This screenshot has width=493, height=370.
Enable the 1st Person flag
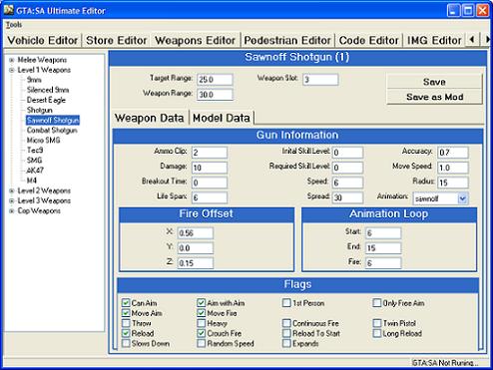tap(286, 303)
